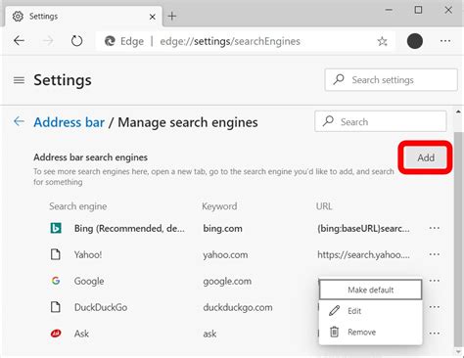The height and width of the screenshot is (358, 464).
Task: Open more actions for DuckDuckGo row
Action: tap(435, 307)
